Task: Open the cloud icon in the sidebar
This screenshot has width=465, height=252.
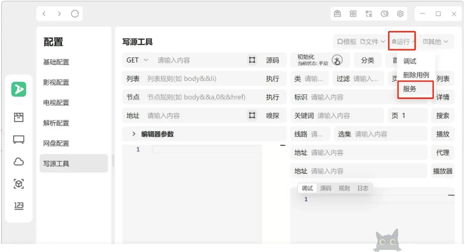Action: (x=19, y=162)
